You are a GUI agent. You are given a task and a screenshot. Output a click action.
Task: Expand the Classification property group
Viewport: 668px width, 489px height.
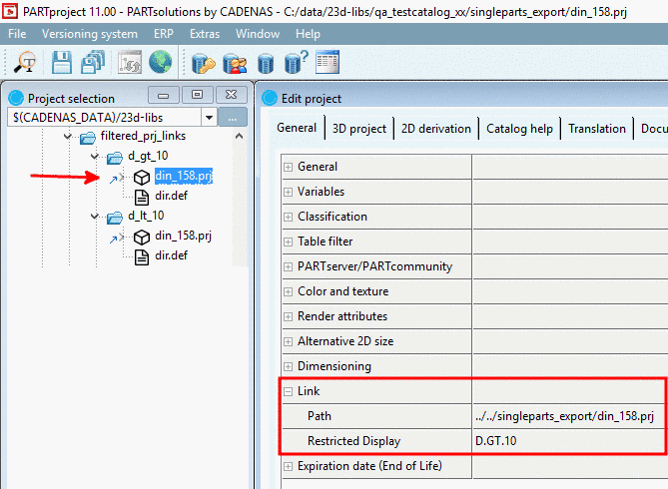(x=288, y=217)
